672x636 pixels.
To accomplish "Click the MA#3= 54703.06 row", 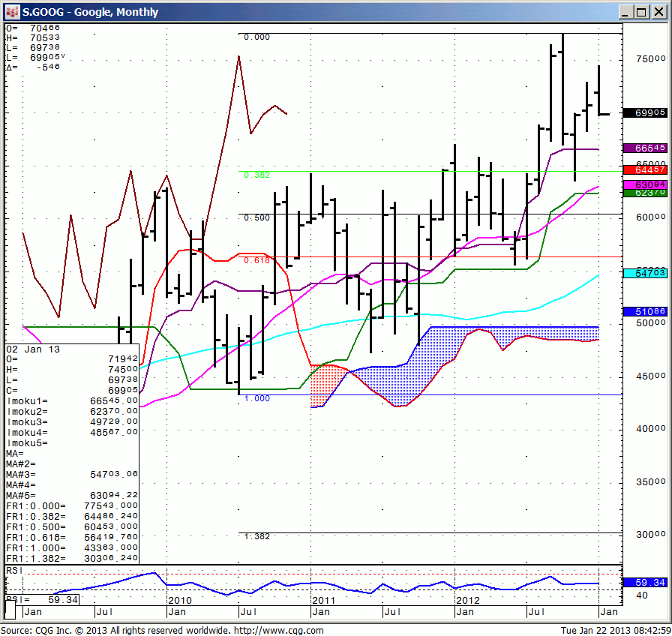I will 72,475.
